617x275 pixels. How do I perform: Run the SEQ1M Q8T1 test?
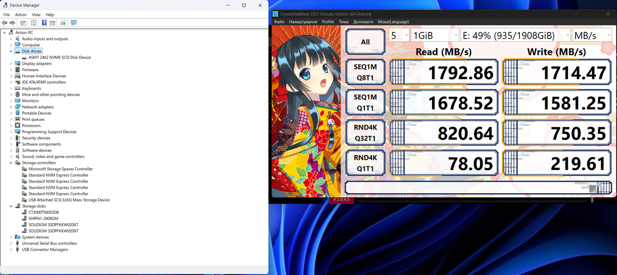point(365,72)
